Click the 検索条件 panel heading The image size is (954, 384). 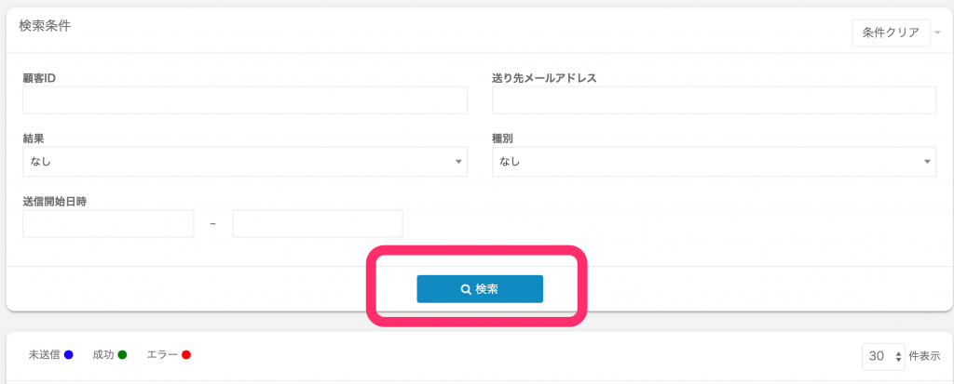pyautogui.click(x=45, y=26)
